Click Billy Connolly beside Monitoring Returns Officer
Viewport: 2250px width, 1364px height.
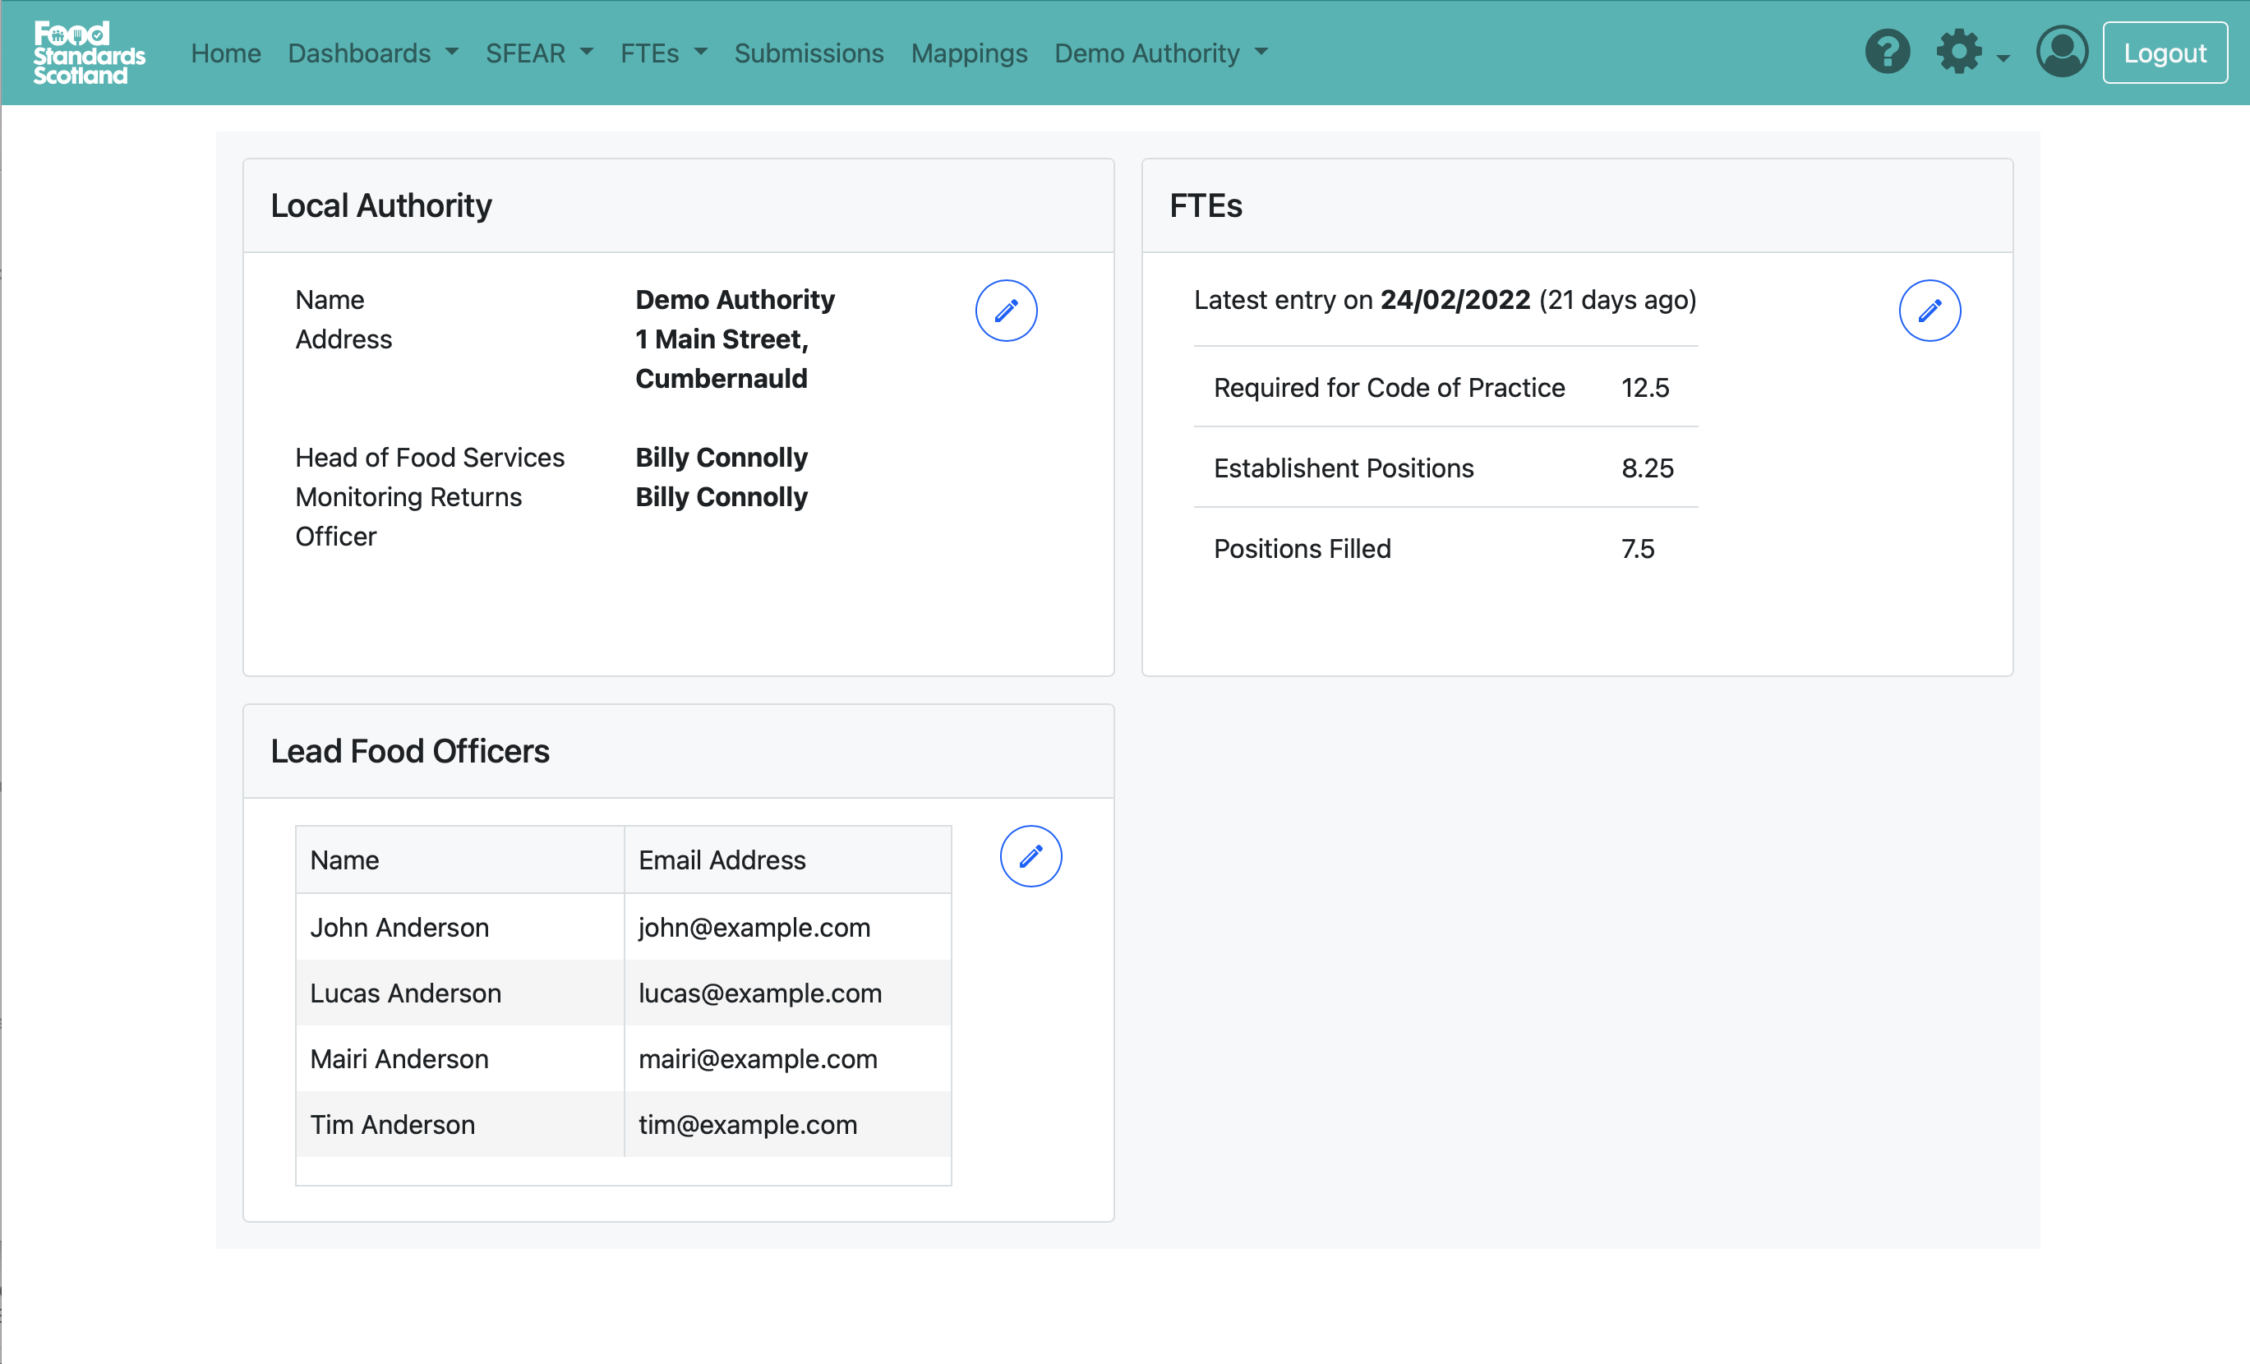[x=722, y=496]
